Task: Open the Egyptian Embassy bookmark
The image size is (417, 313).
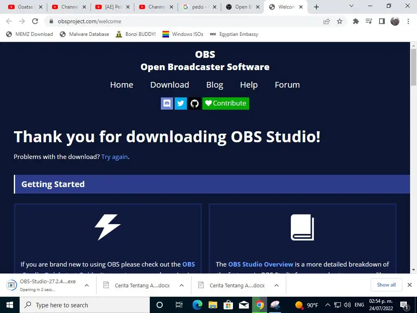Action: (x=234, y=34)
